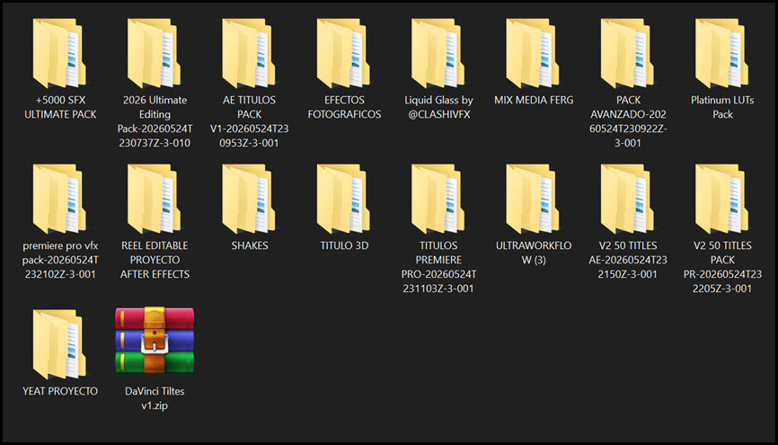The image size is (778, 445).
Task: Click the 'AE TITULOS PACK V1-20260524T230953Z-3-001' name label
Action: point(250,121)
